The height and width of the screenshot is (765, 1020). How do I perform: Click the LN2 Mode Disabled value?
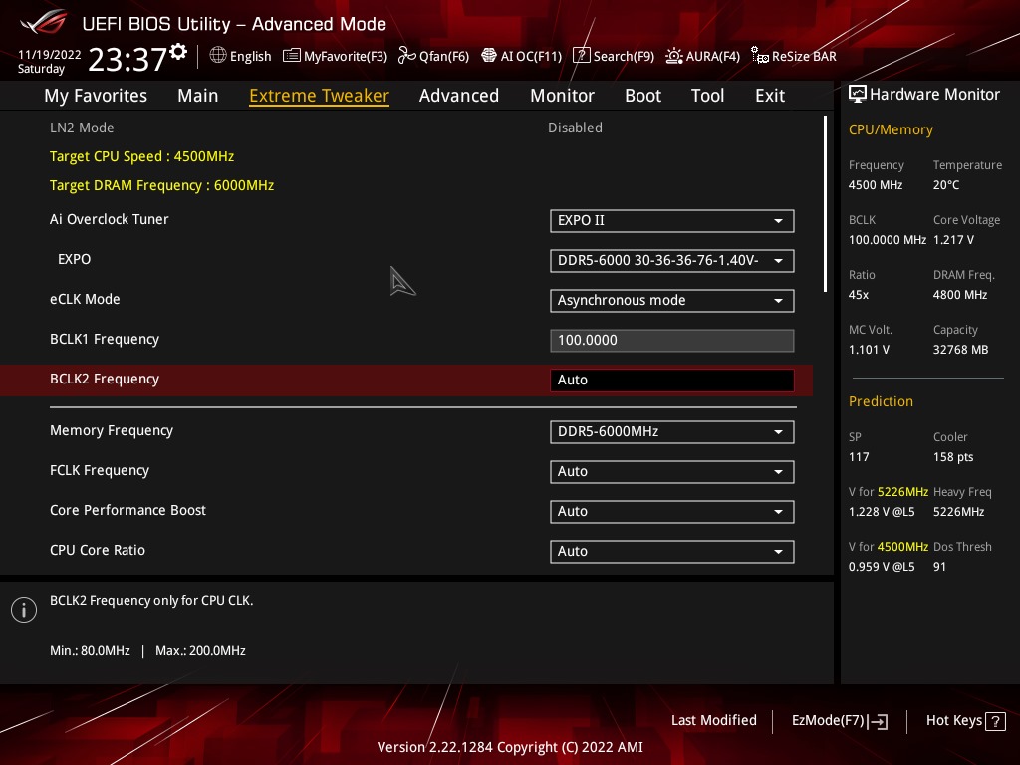575,127
